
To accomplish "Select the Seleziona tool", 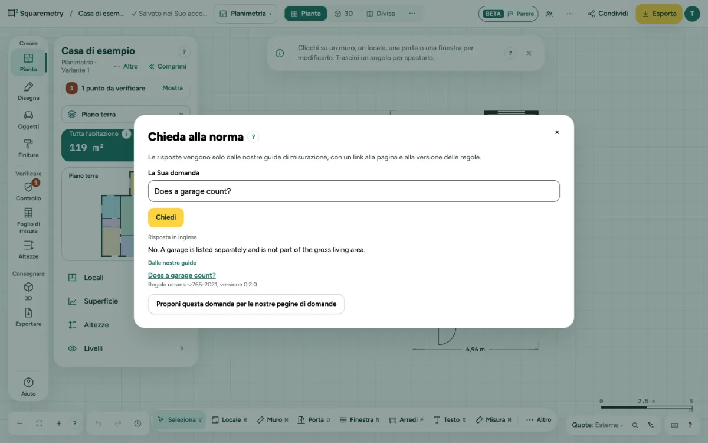I will [x=179, y=420].
